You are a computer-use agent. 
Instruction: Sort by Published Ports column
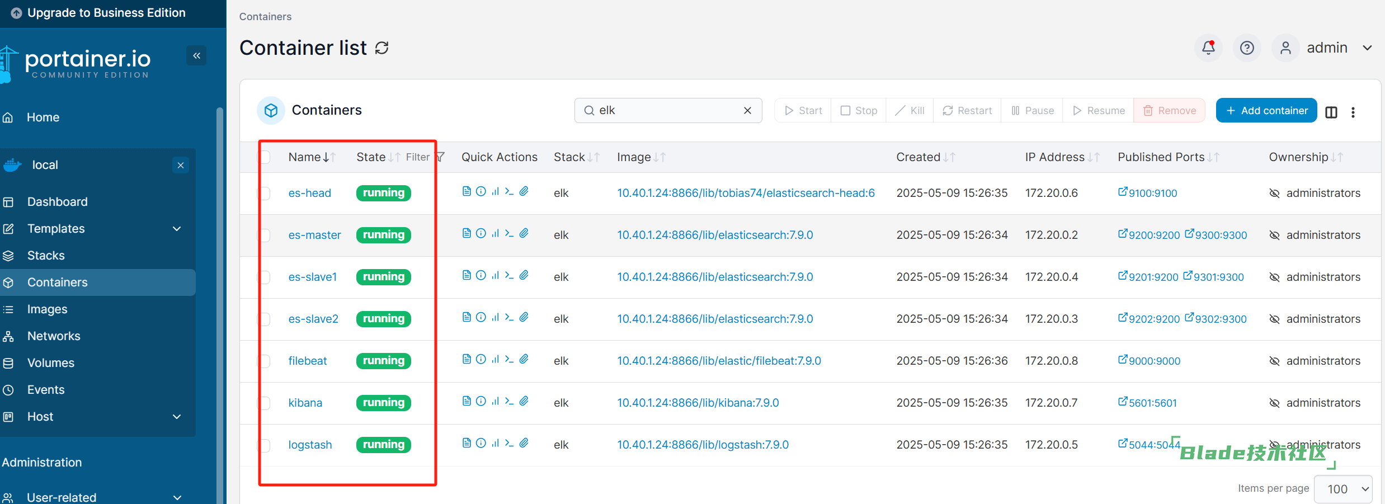(1169, 157)
